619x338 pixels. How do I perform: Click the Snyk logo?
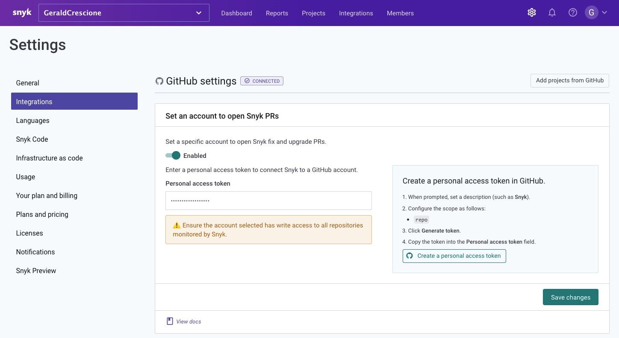click(x=22, y=12)
